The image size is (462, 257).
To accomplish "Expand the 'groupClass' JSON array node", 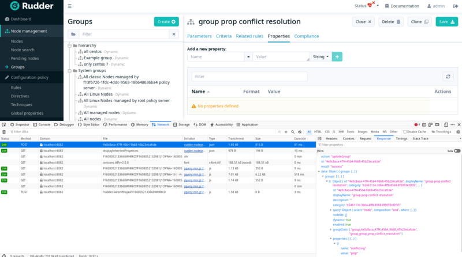I will pyautogui.click(x=330, y=229).
